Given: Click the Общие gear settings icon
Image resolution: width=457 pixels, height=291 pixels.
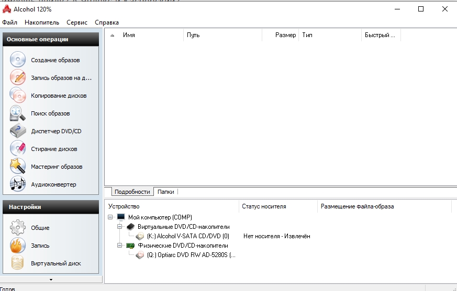Looking at the screenshot, I should 18,227.
